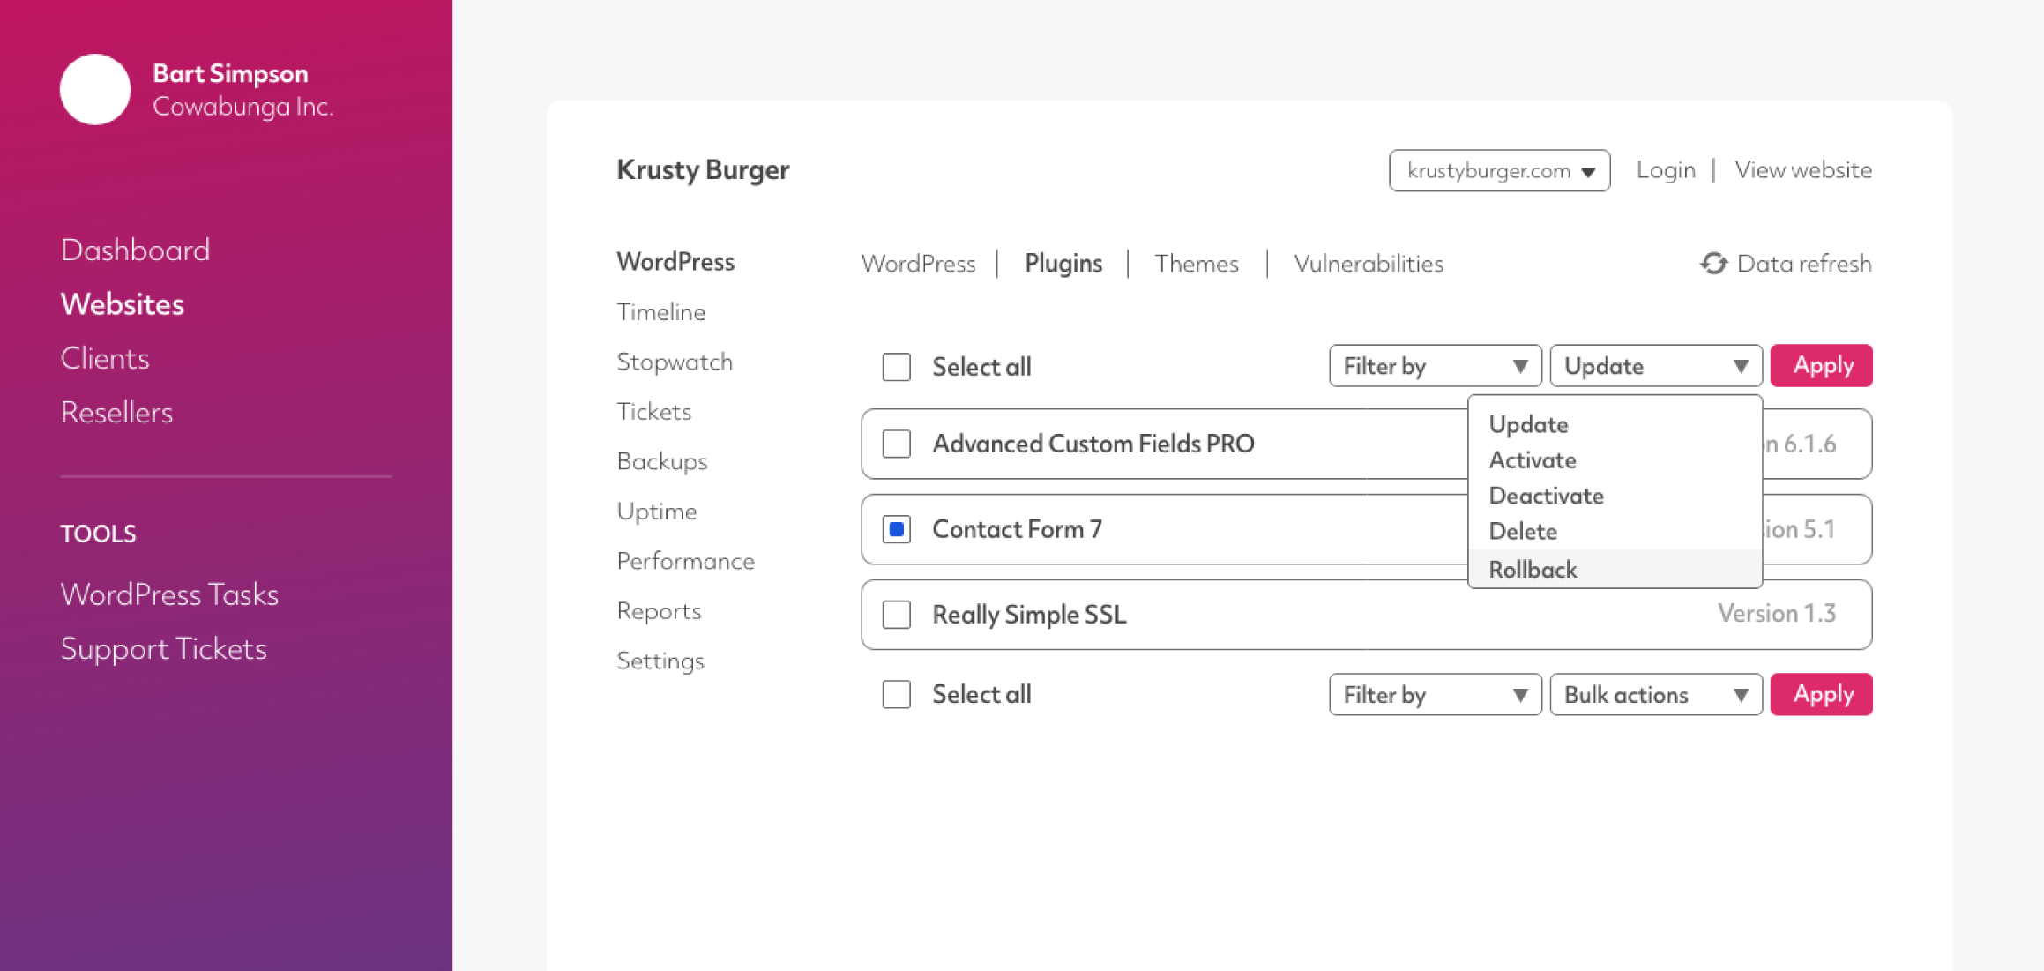Open Websites in the sidebar
The width and height of the screenshot is (2044, 971).
pyautogui.click(x=123, y=304)
